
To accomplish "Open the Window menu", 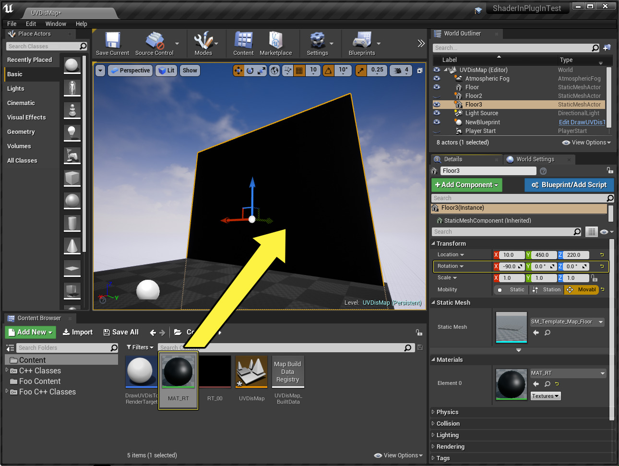I will coord(56,24).
